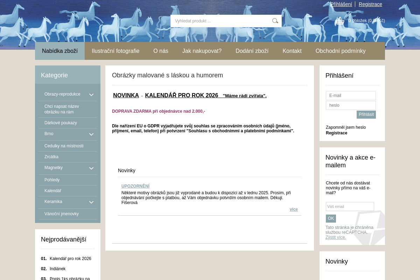Open the Zjistit více reCAPTCHA link
This screenshot has width=420, height=280.
click(x=336, y=237)
